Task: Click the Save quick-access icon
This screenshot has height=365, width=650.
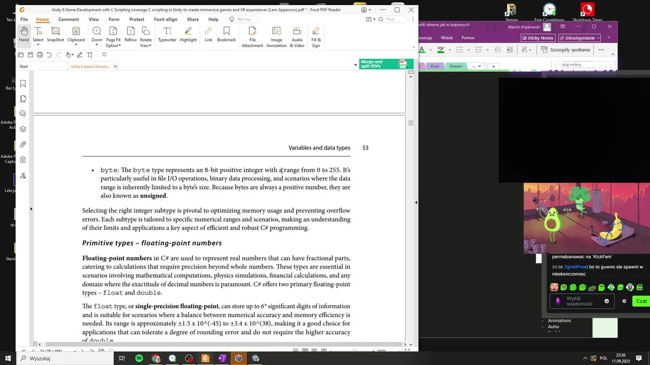Action: [30, 55]
